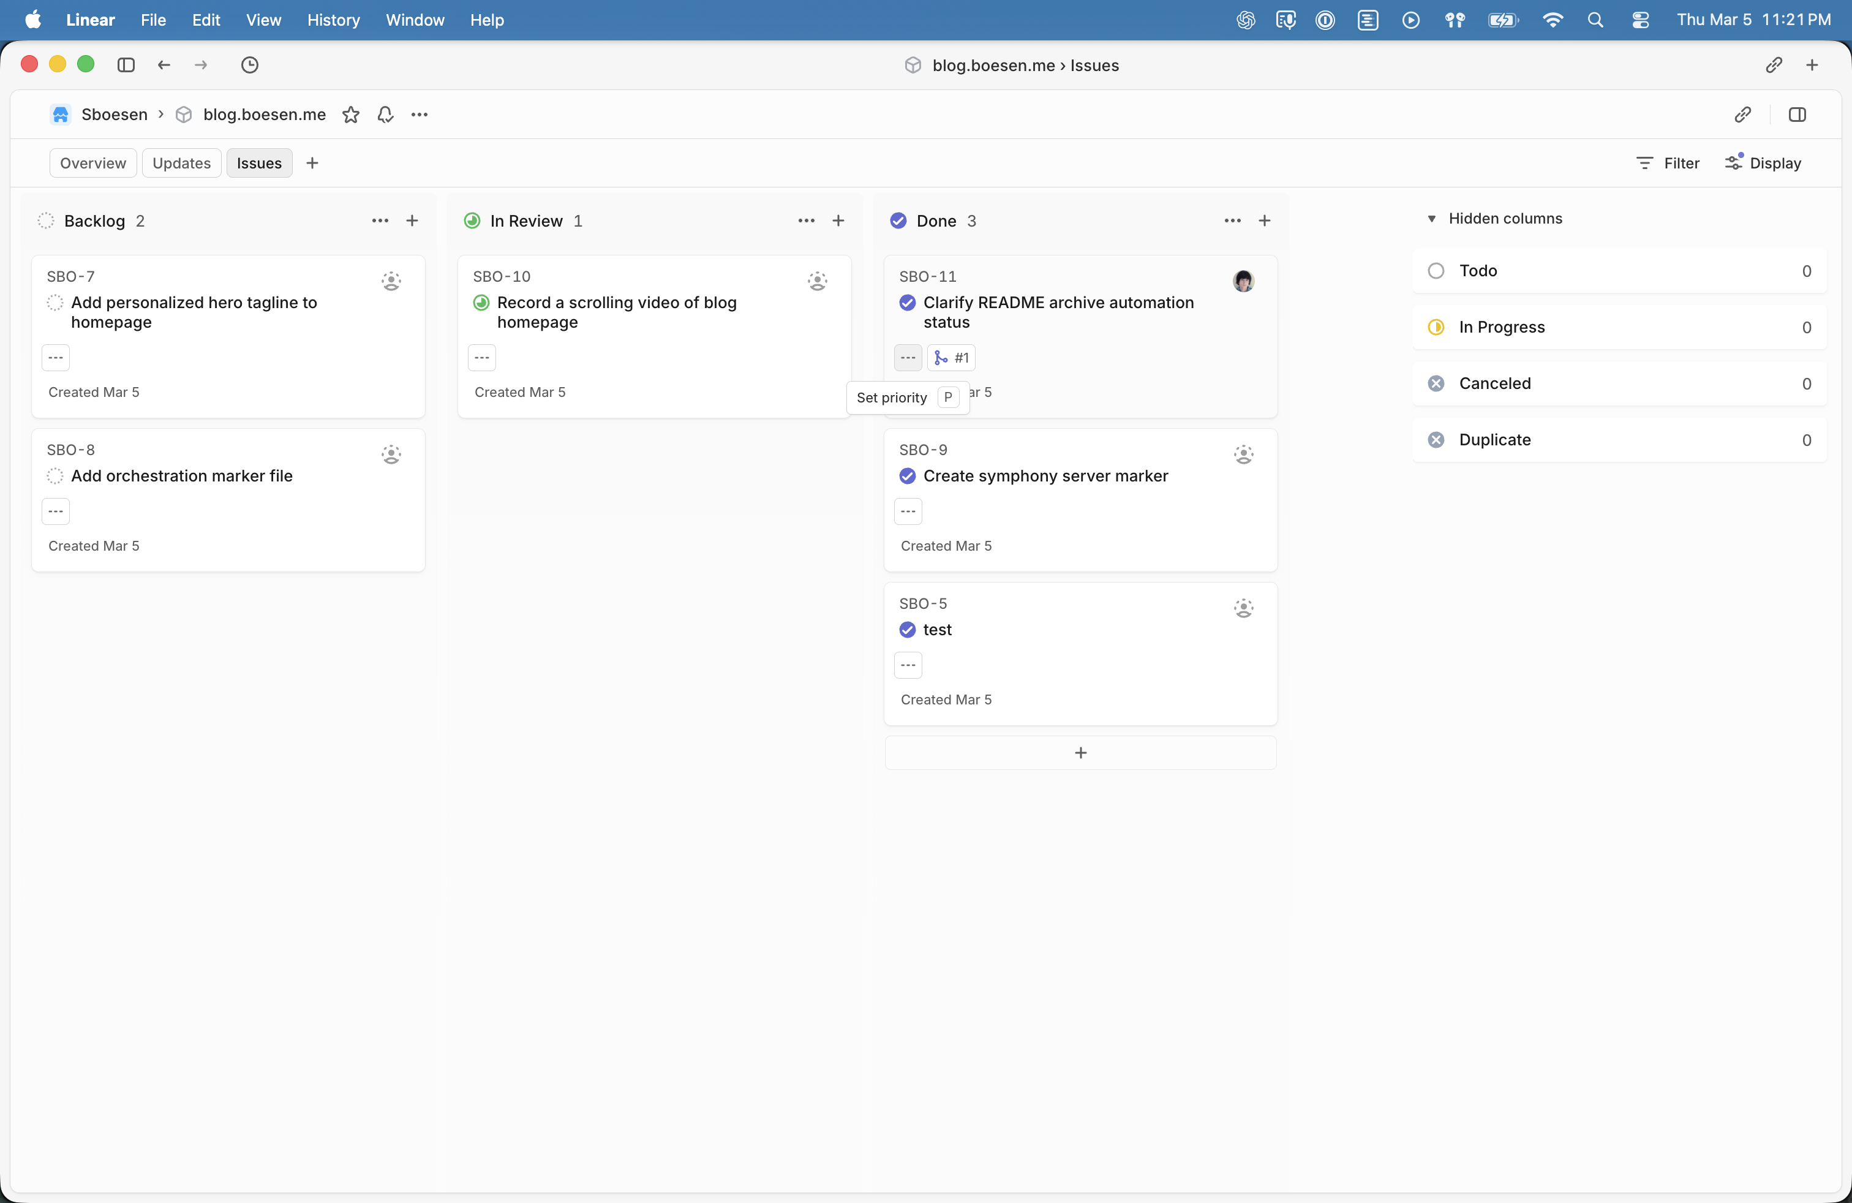This screenshot has width=1852, height=1203.
Task: Check off the SBO-7 status circle
Action: pos(55,303)
